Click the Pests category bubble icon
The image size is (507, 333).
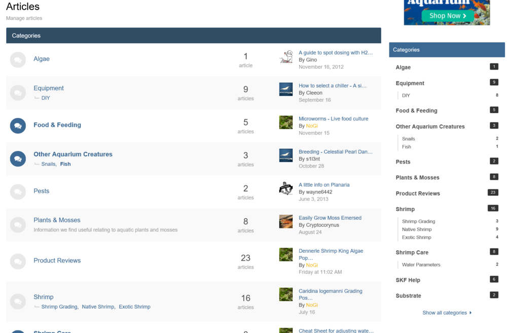[x=18, y=192]
